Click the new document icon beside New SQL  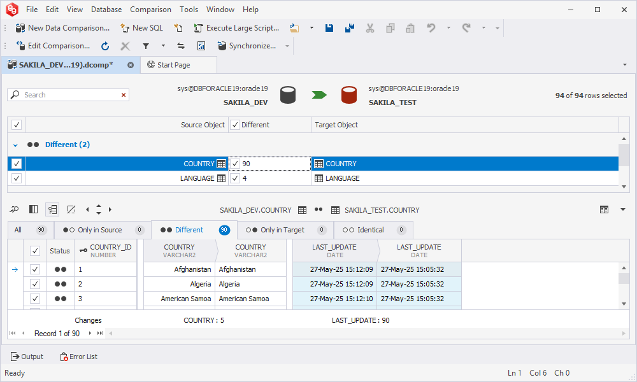(178, 28)
